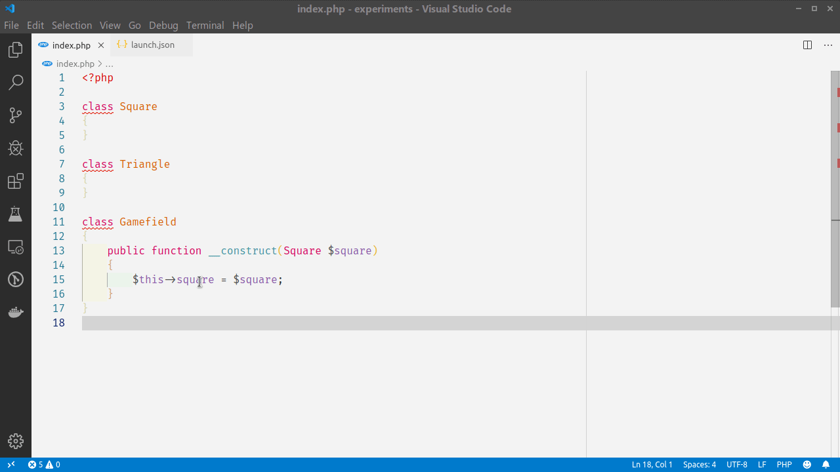Open the Settings gear menu
Viewport: 840px width, 472px height.
pos(15,441)
